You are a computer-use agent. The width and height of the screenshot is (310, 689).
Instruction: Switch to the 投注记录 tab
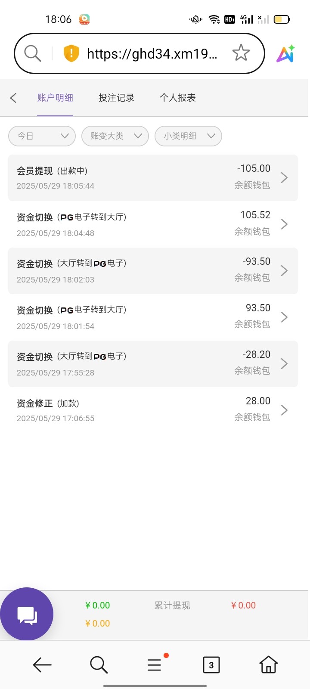pos(116,98)
